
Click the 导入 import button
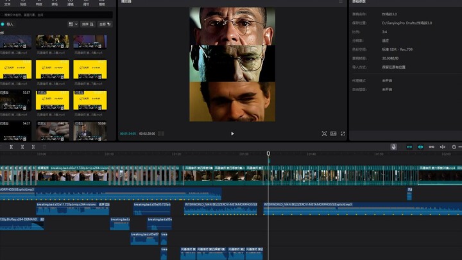tap(8, 24)
